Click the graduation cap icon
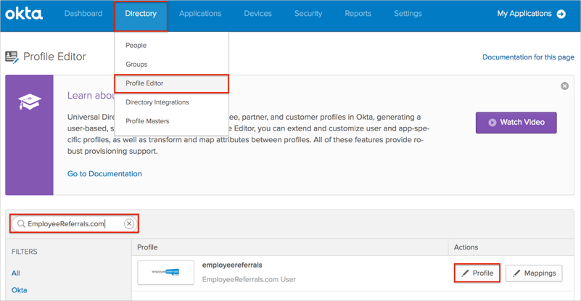Screen dimensions: 581x301 tap(30, 103)
